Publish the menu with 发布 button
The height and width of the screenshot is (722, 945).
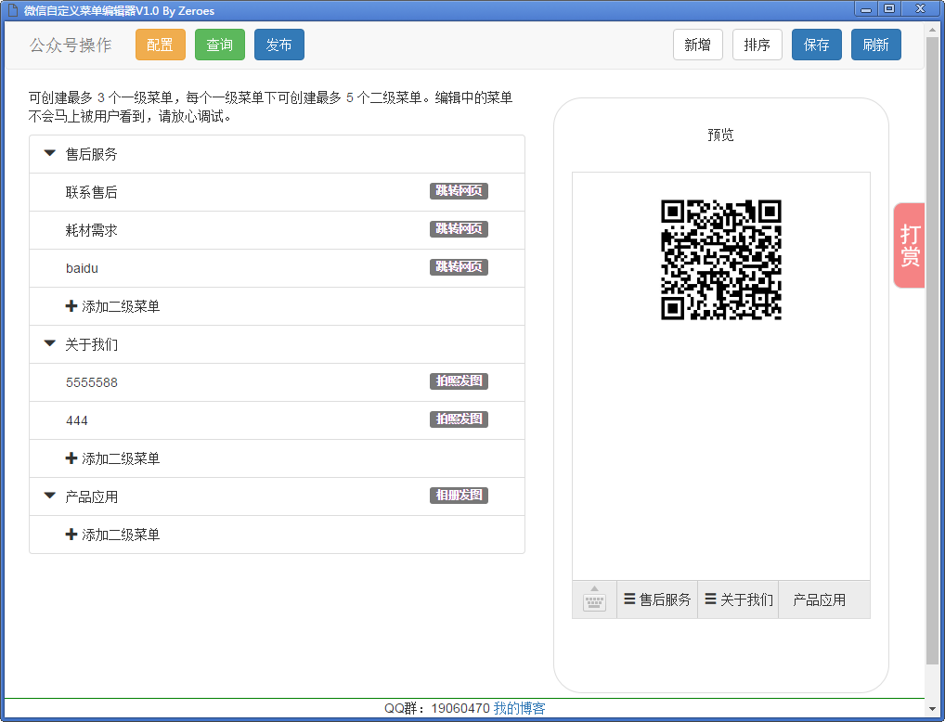279,45
